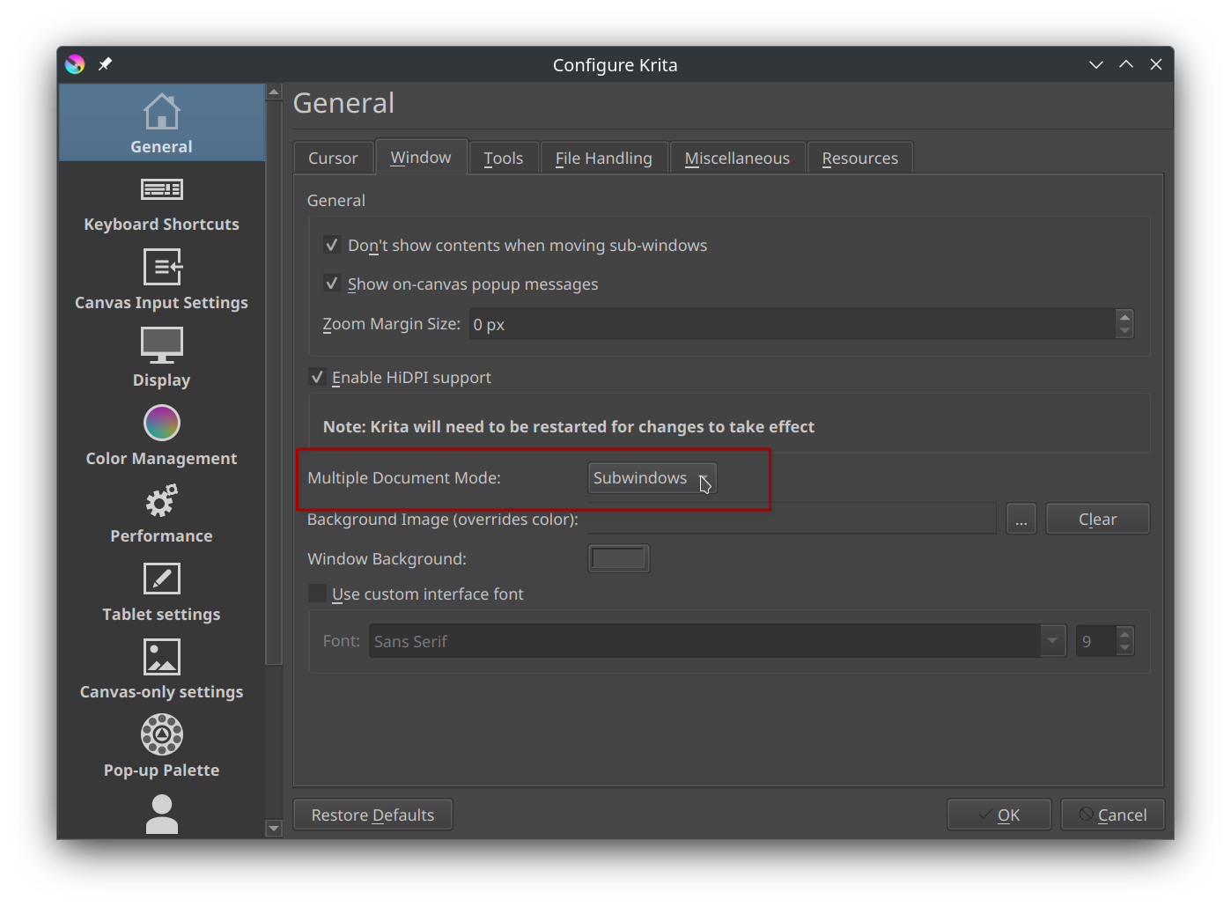Open Keyboard Shortcuts settings

point(161,202)
